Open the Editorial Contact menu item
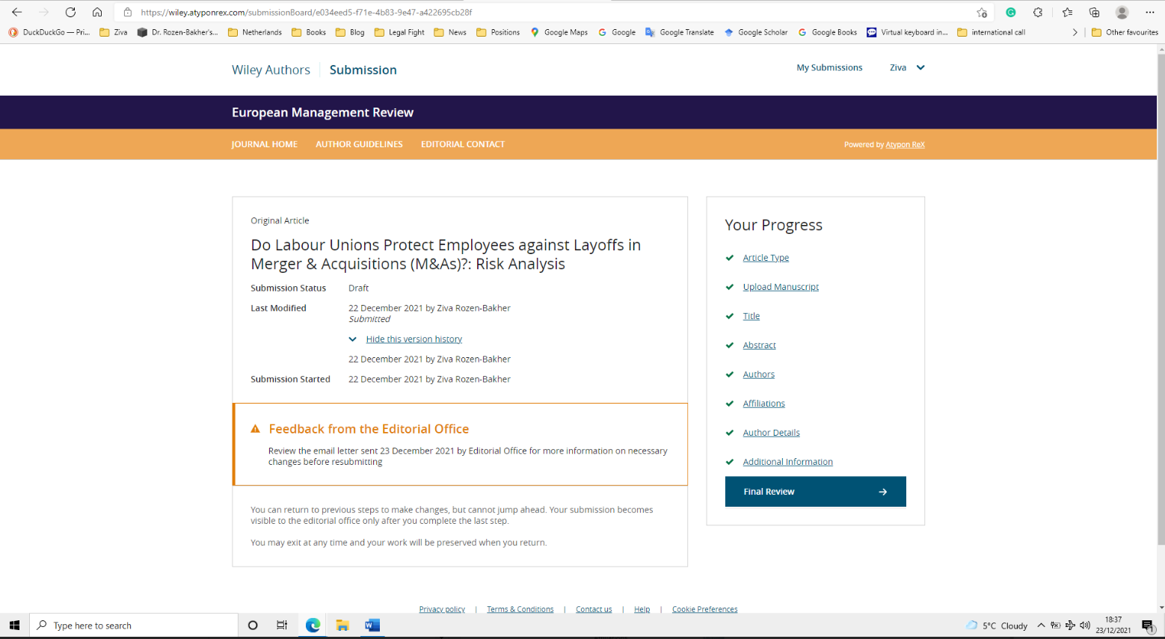 [463, 144]
